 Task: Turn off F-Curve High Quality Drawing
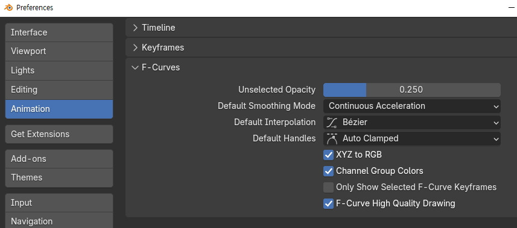click(328, 203)
